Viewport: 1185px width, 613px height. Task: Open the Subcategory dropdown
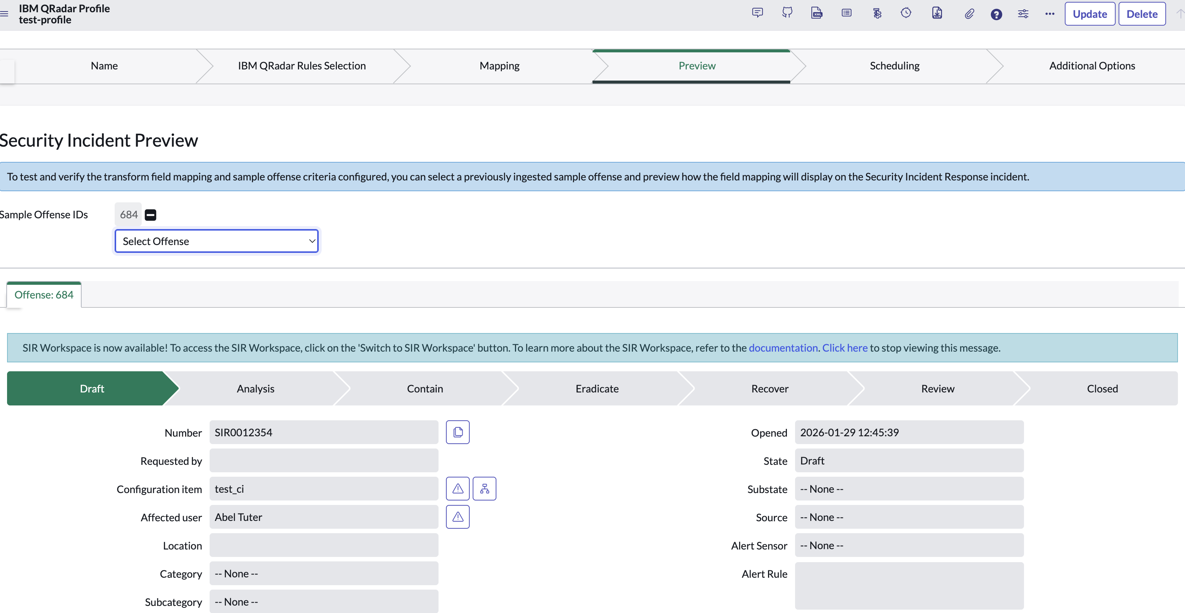[324, 601]
